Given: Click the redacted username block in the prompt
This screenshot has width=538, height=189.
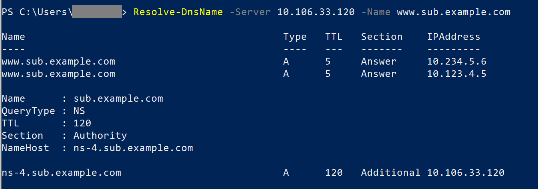Looking at the screenshot, I should pyautogui.click(x=97, y=12).
